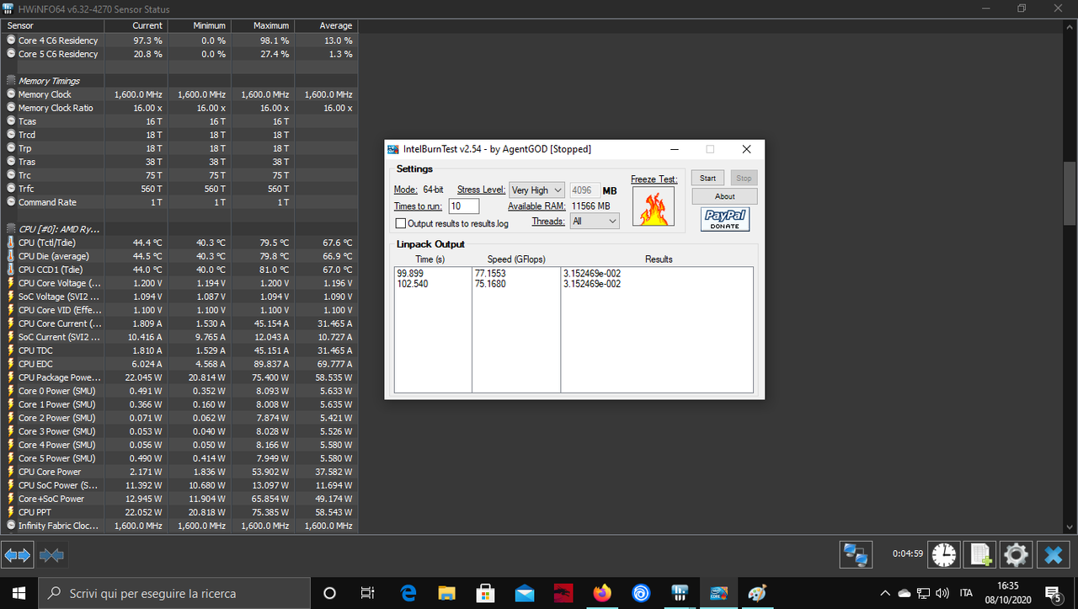Click the Start button in IntelBurnTest
The height and width of the screenshot is (609, 1078).
point(708,178)
